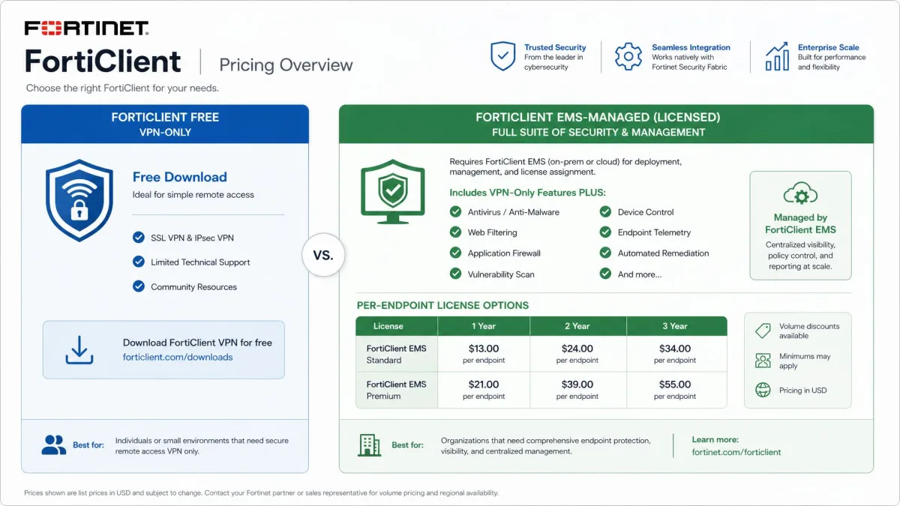Click the Minimums may apply person icon

point(763,361)
